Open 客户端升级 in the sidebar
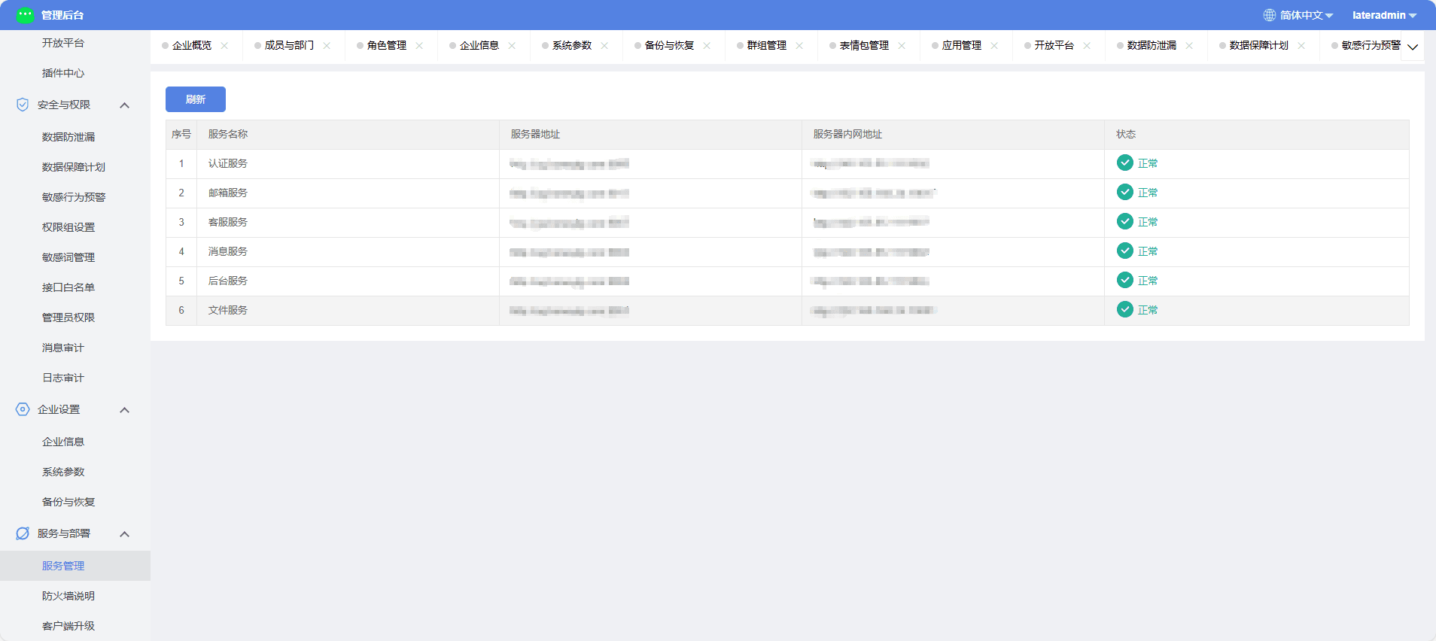This screenshot has height=641, width=1436. click(68, 626)
